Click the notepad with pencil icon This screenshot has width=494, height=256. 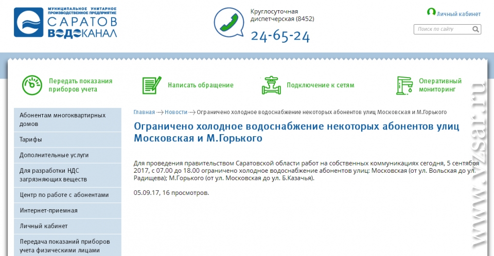coord(151,85)
